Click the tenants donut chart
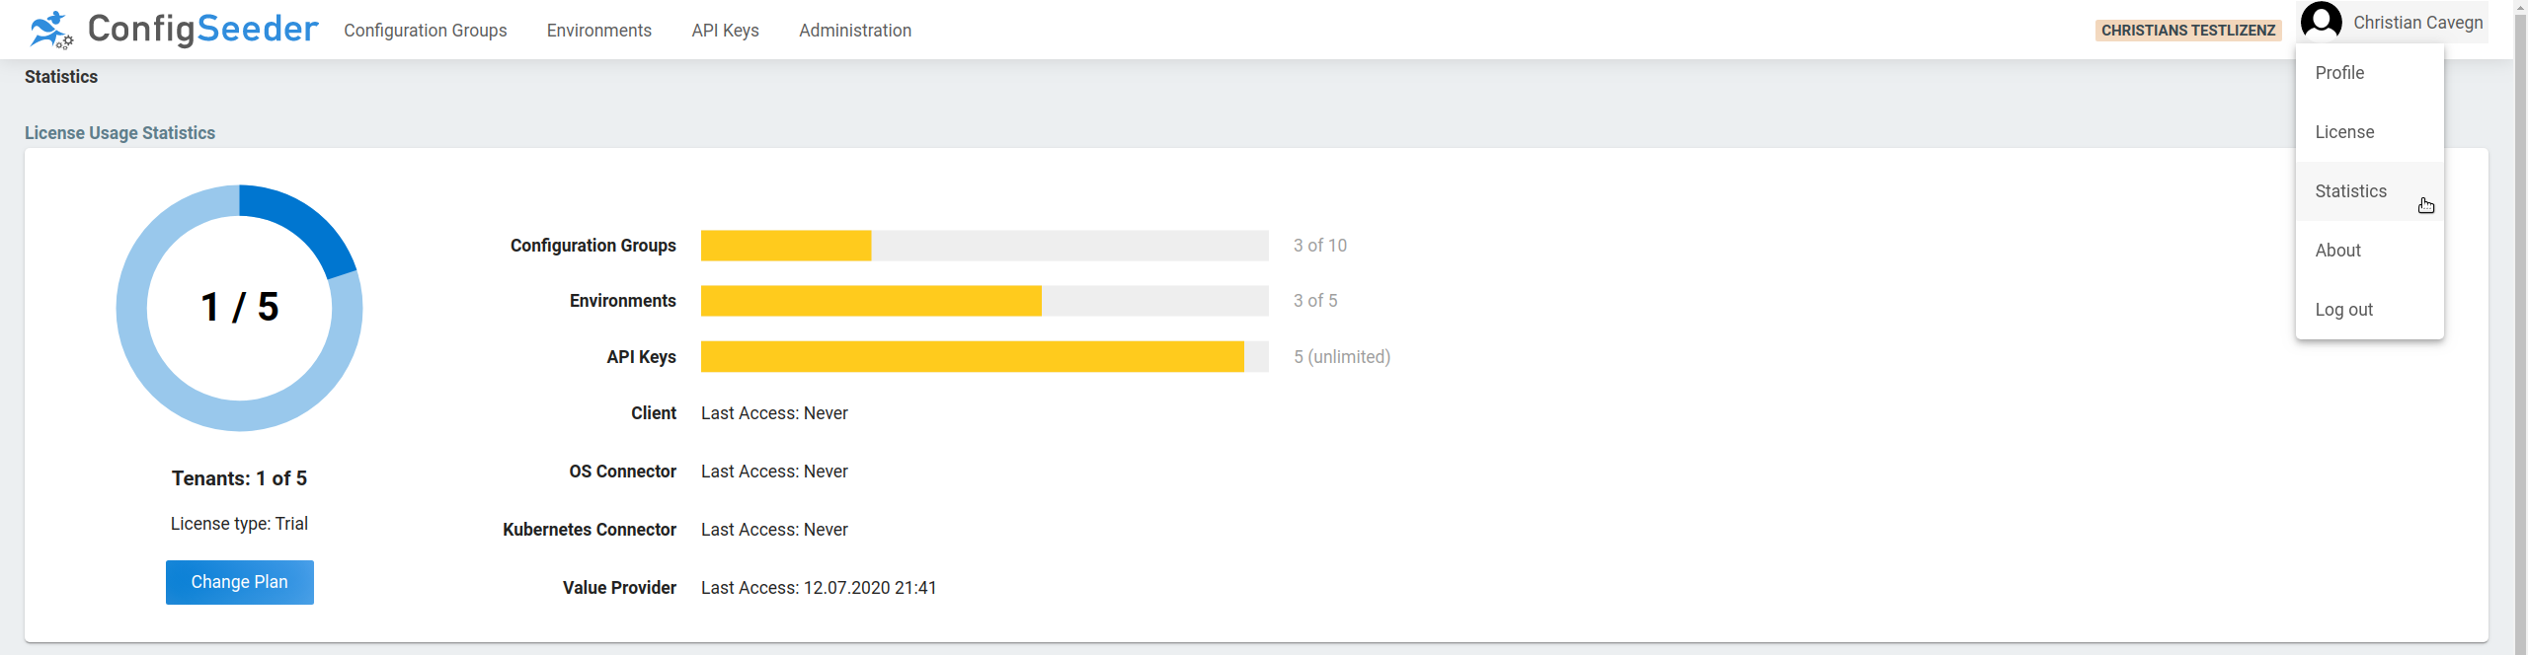Viewport: 2528px width, 655px height. click(x=238, y=307)
